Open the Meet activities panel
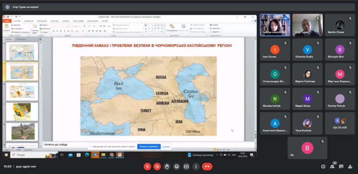 pyautogui.click(x=350, y=167)
